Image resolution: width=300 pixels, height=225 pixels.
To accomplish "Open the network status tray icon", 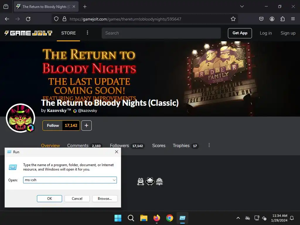I will [257, 218].
